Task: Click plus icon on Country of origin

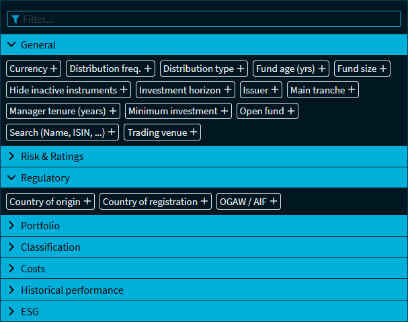Action: pos(87,202)
